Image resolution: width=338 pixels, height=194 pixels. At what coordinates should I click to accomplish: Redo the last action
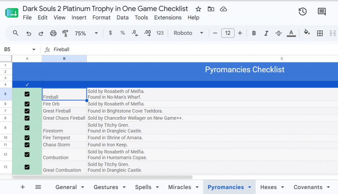41,33
